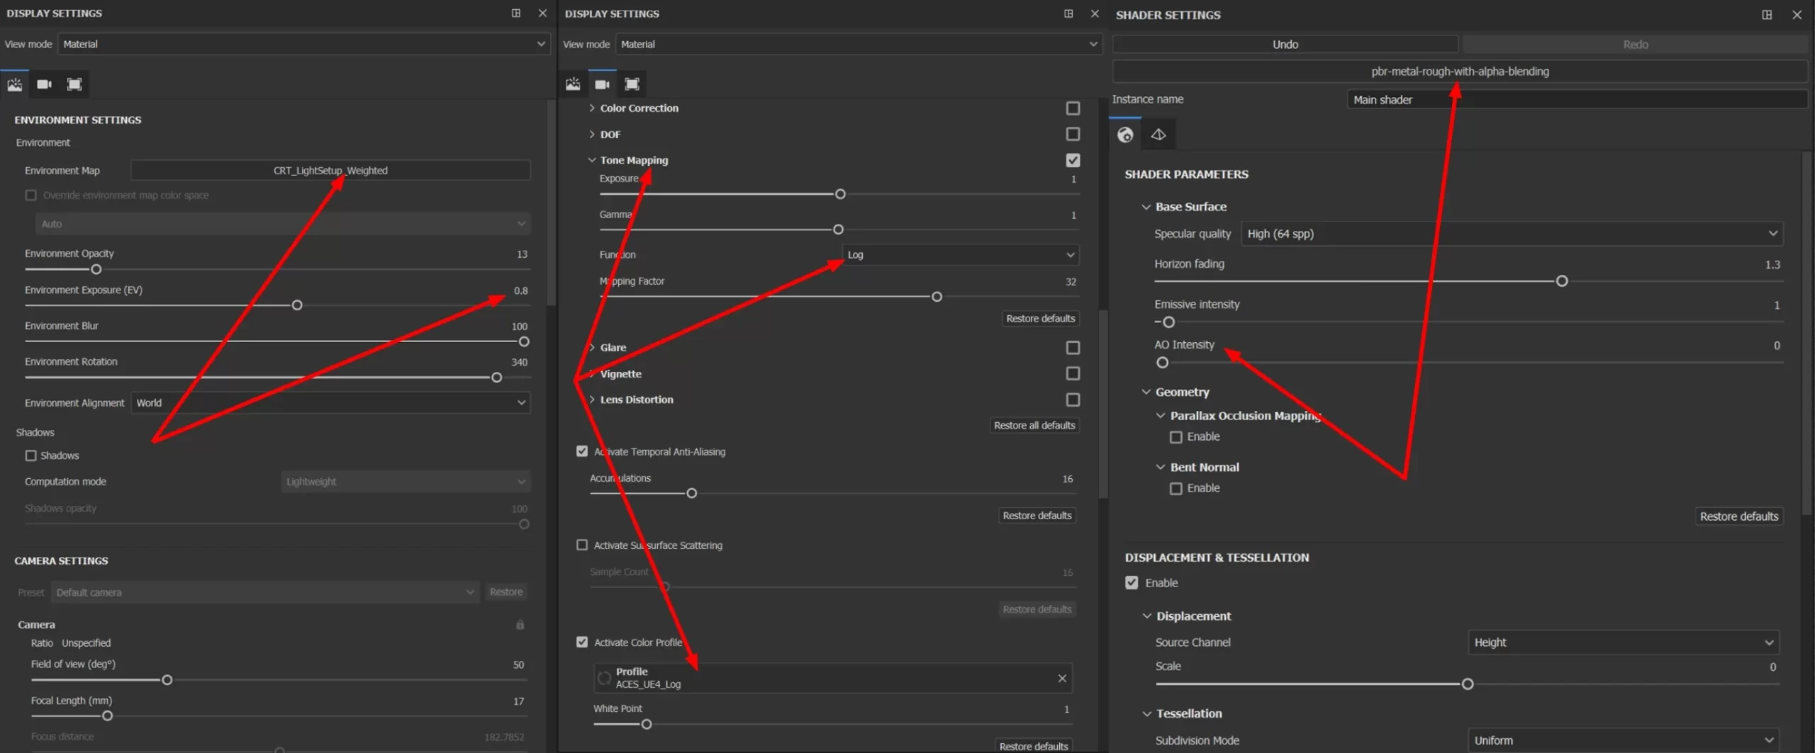Open camera tab icon in middle Display Settings
The height and width of the screenshot is (753, 1815).
603,84
